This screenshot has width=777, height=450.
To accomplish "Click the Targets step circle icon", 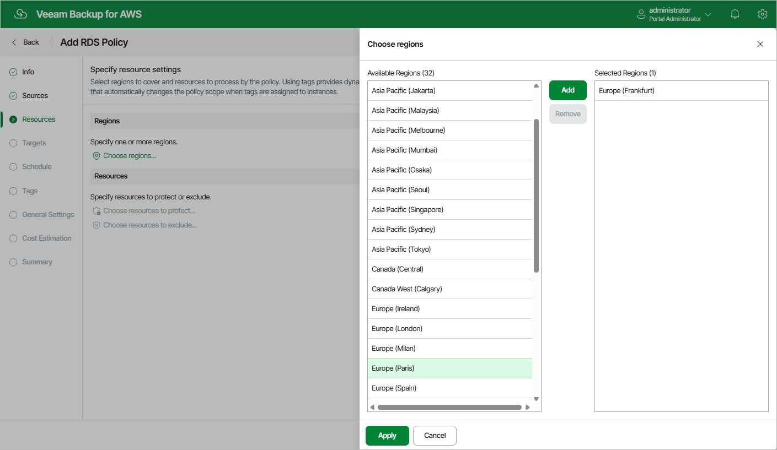I will (13, 143).
